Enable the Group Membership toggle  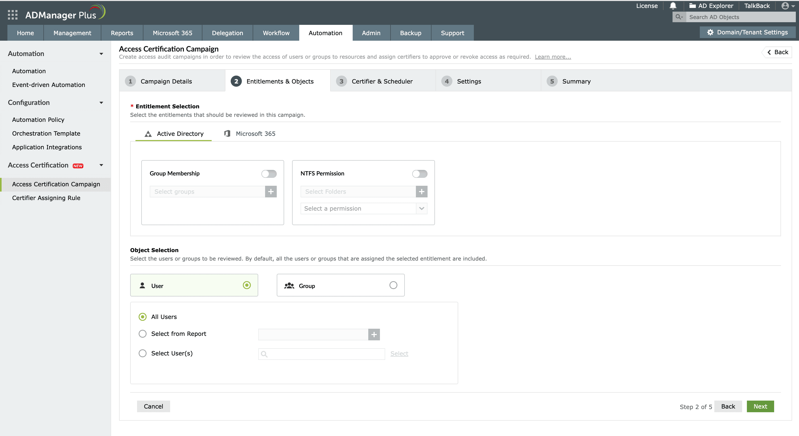[269, 174]
